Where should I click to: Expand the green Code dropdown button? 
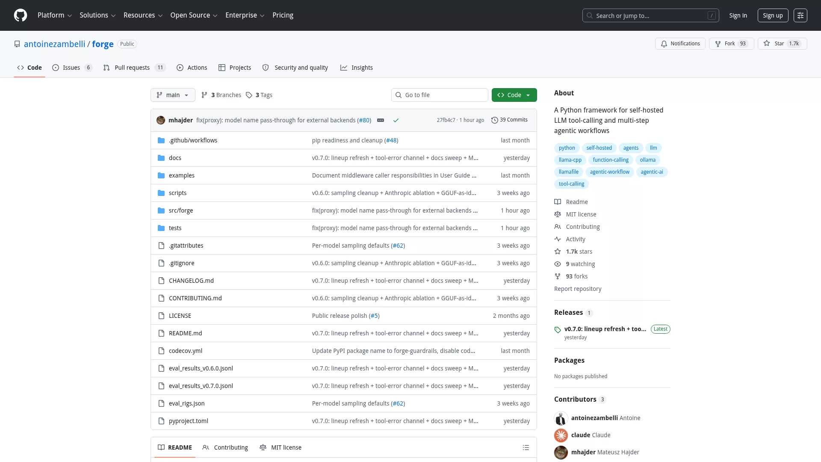514,95
